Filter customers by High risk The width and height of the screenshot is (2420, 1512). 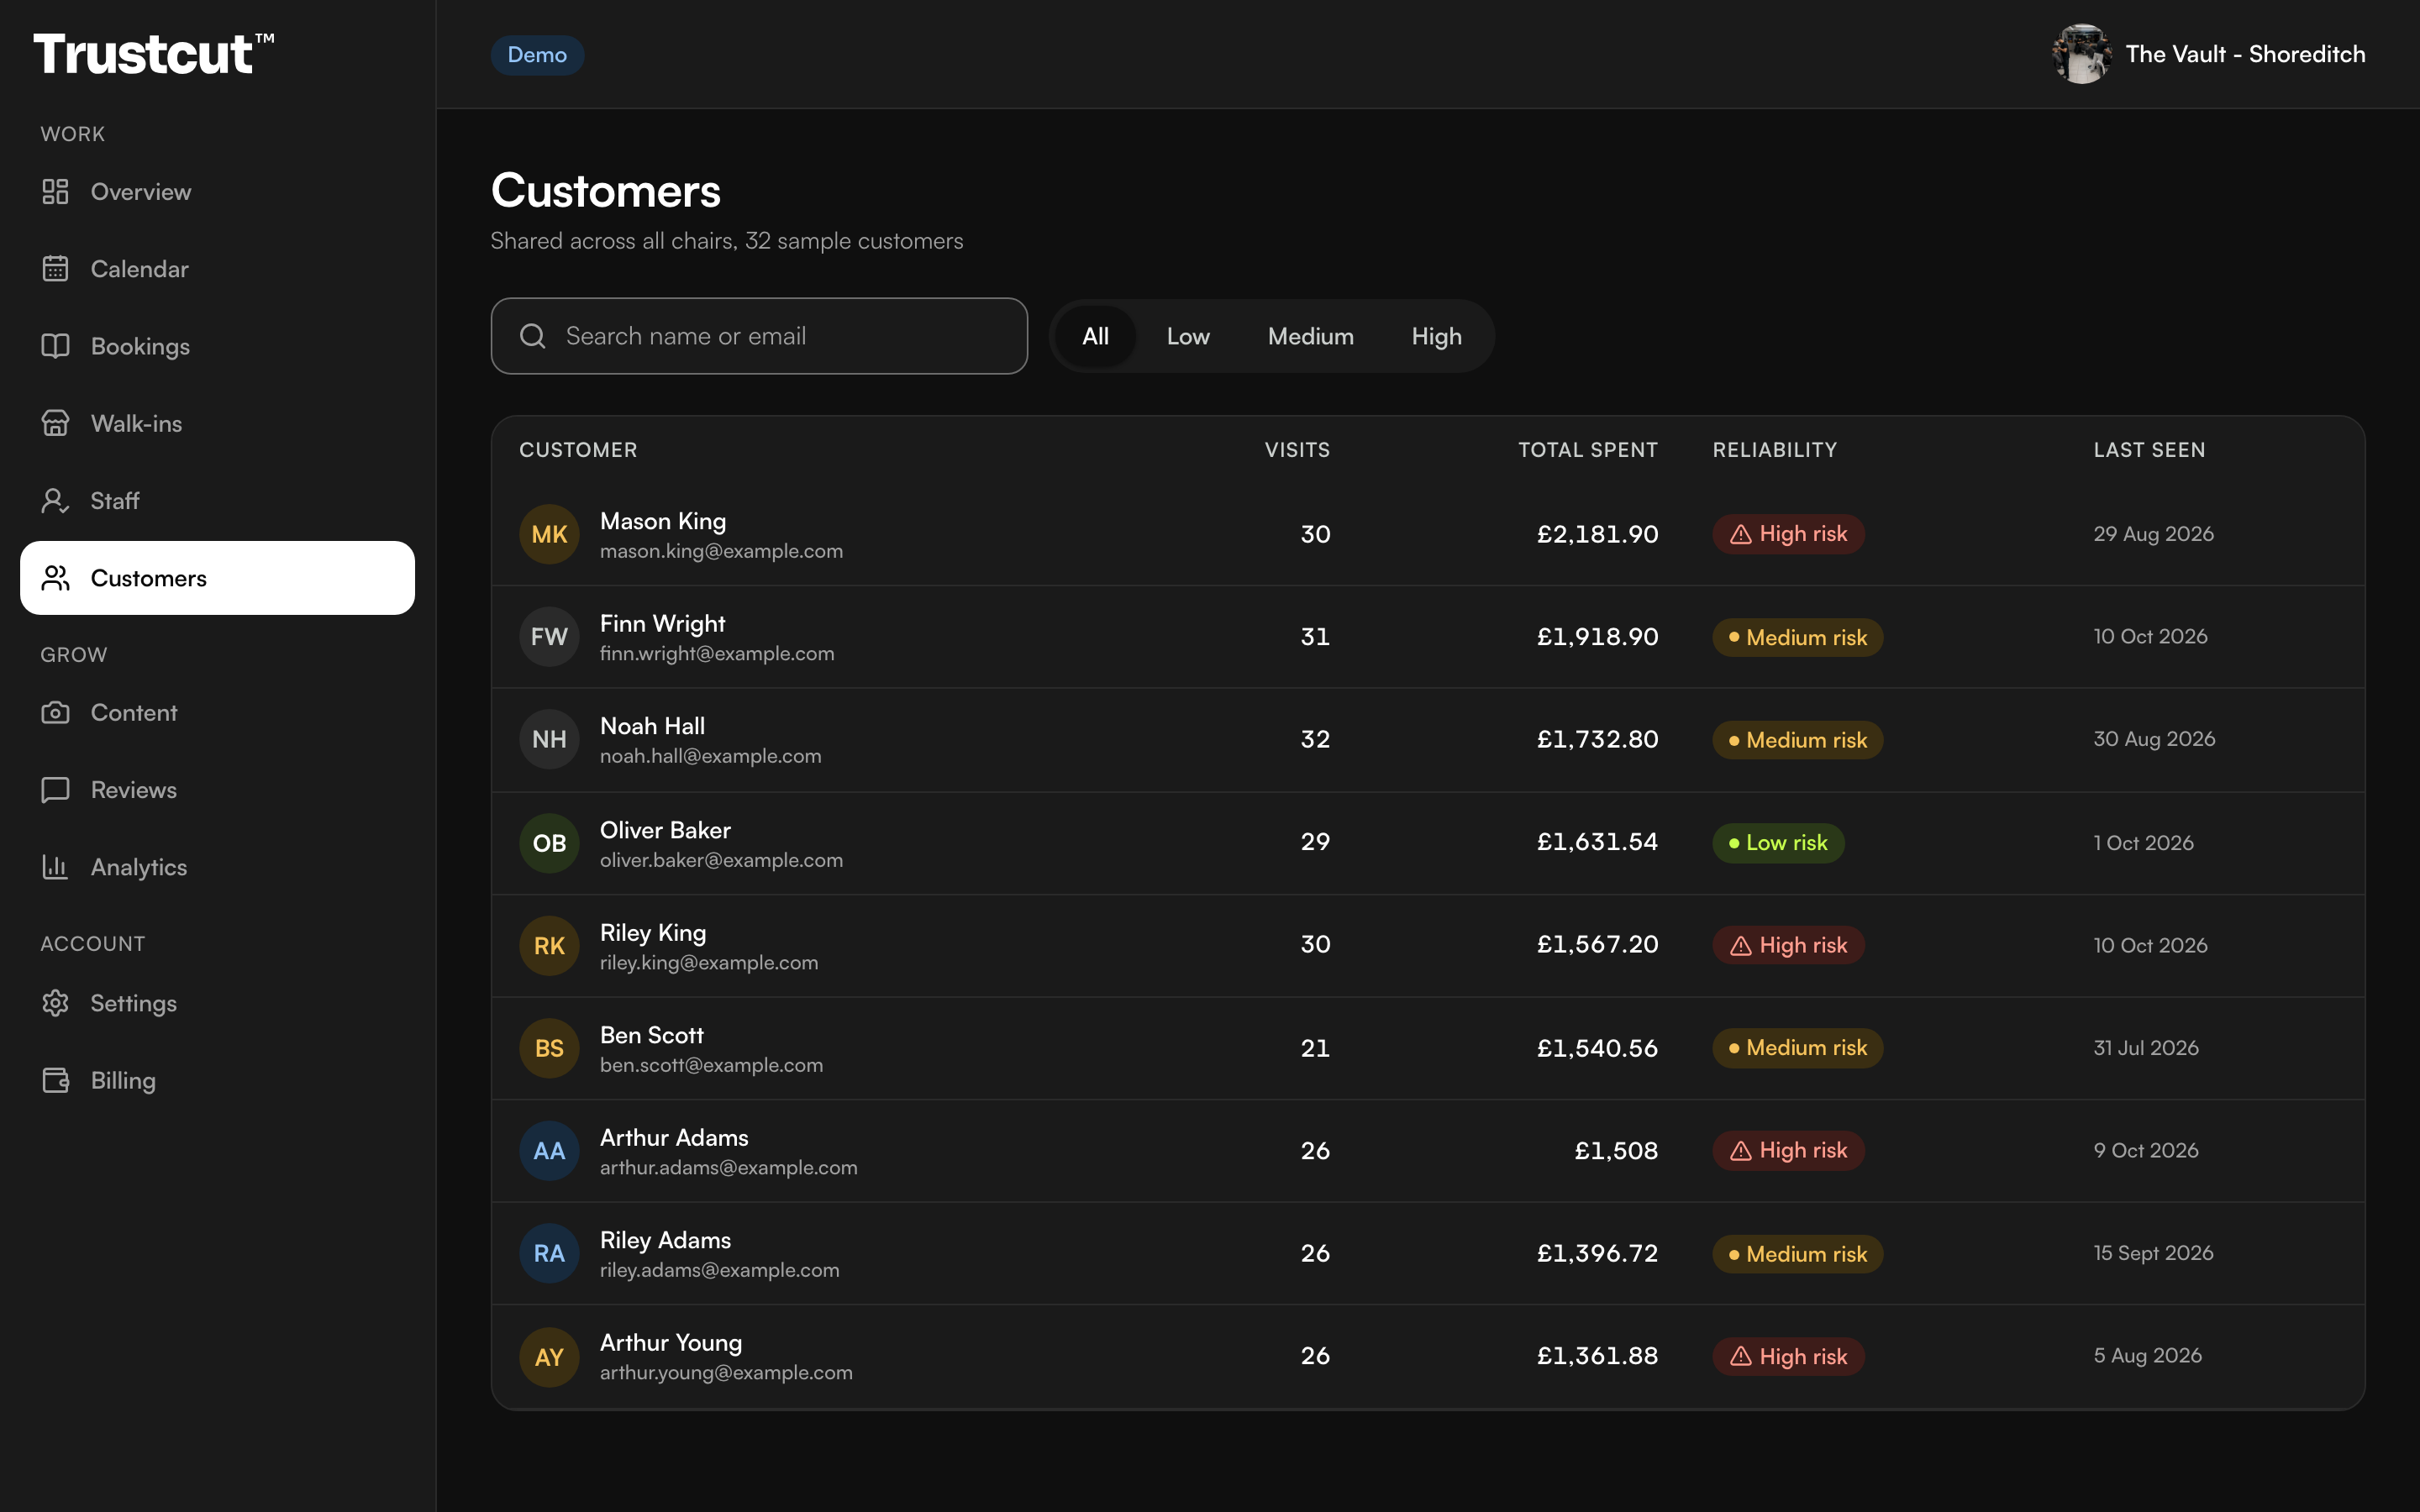pyautogui.click(x=1436, y=336)
